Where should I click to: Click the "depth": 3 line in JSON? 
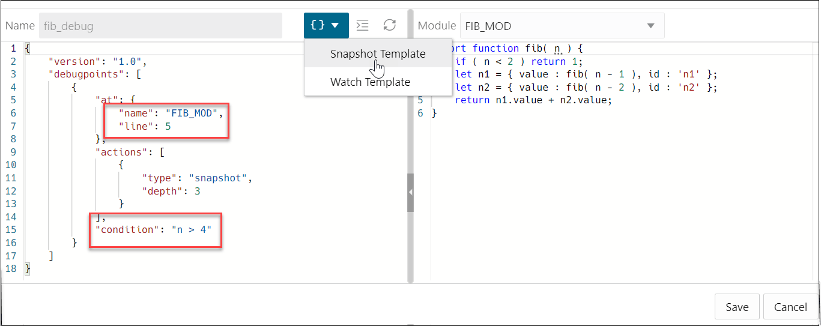tap(170, 191)
